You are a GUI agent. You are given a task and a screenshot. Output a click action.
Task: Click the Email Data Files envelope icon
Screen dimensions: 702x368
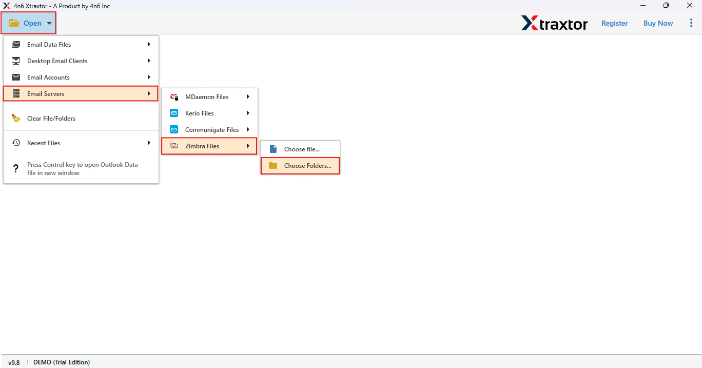click(x=16, y=44)
